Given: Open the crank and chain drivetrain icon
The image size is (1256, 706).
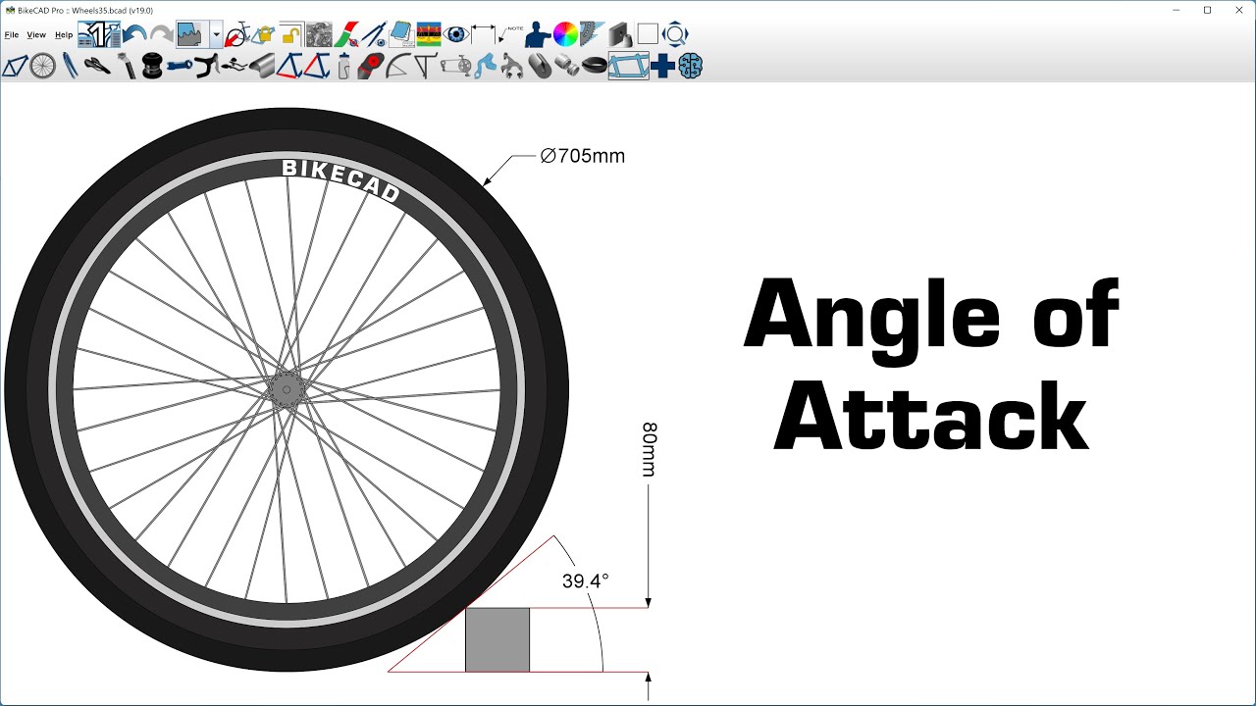Looking at the screenshot, I should click(x=456, y=66).
